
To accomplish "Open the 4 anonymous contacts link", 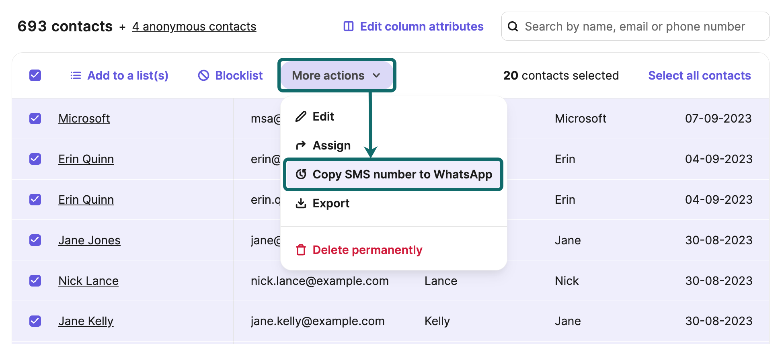I will tap(194, 27).
